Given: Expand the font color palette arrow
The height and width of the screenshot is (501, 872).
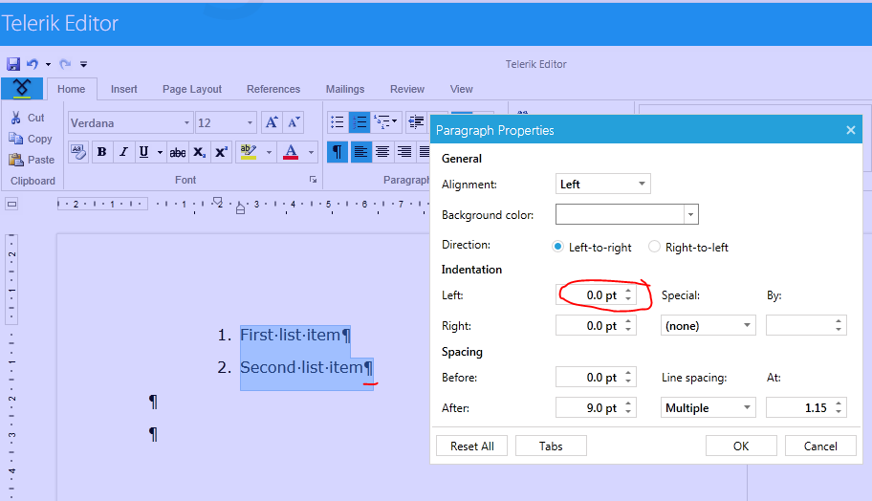Looking at the screenshot, I should point(311,152).
